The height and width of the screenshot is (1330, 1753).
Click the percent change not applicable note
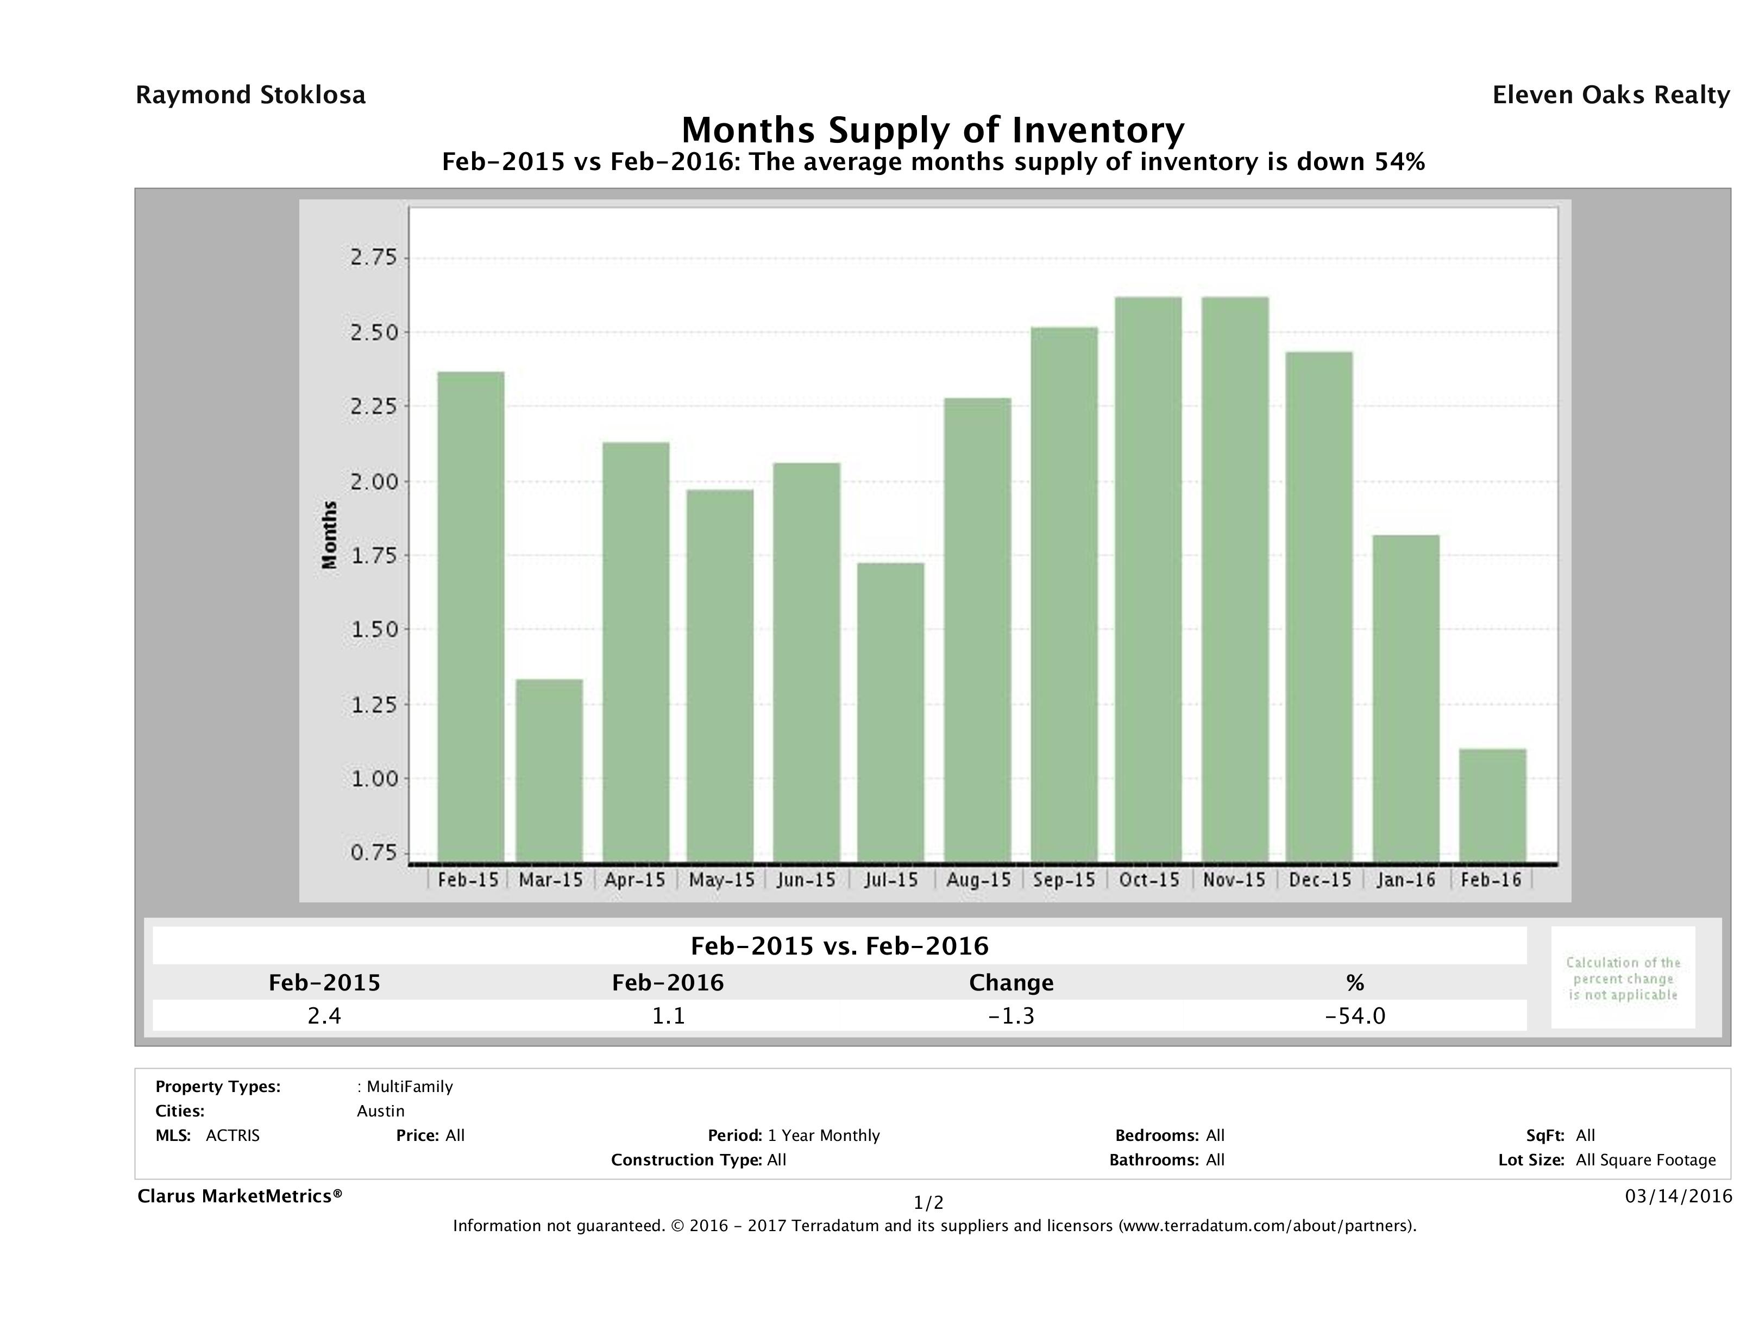pos(1622,978)
